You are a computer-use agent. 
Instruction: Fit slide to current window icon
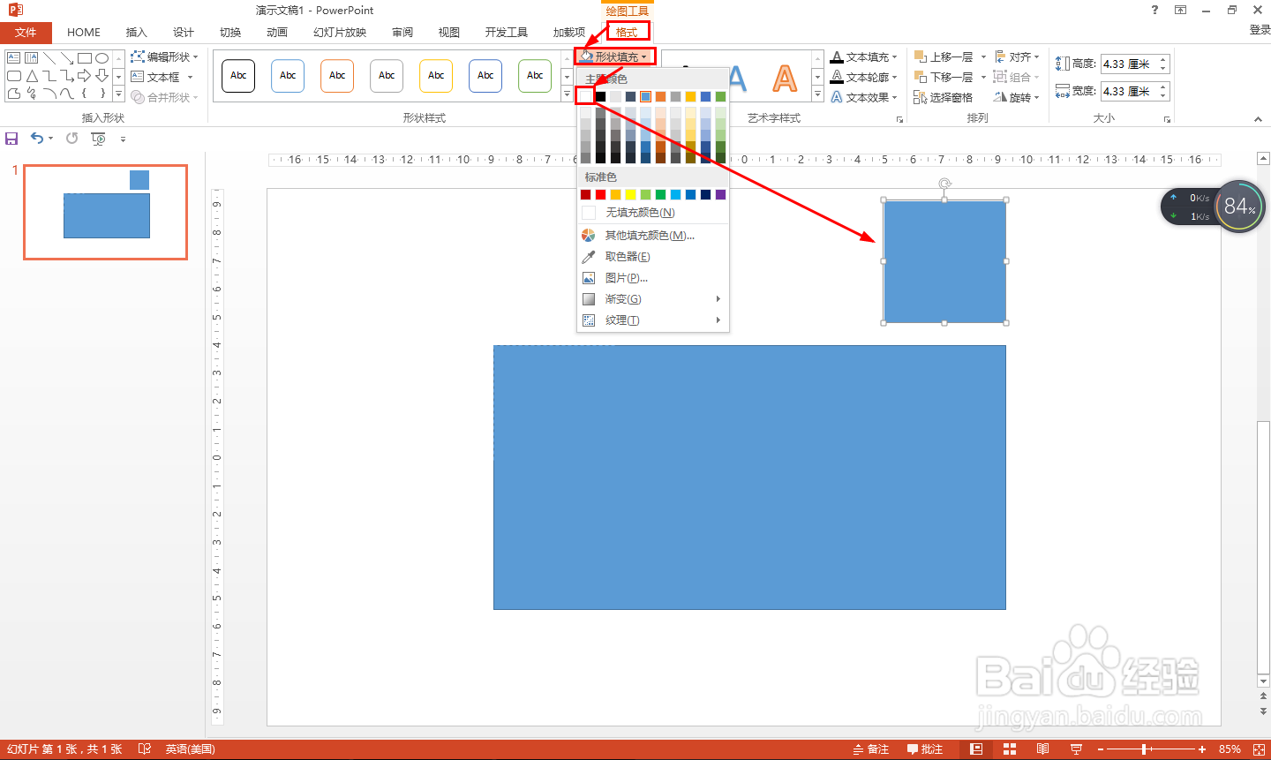(x=1259, y=749)
